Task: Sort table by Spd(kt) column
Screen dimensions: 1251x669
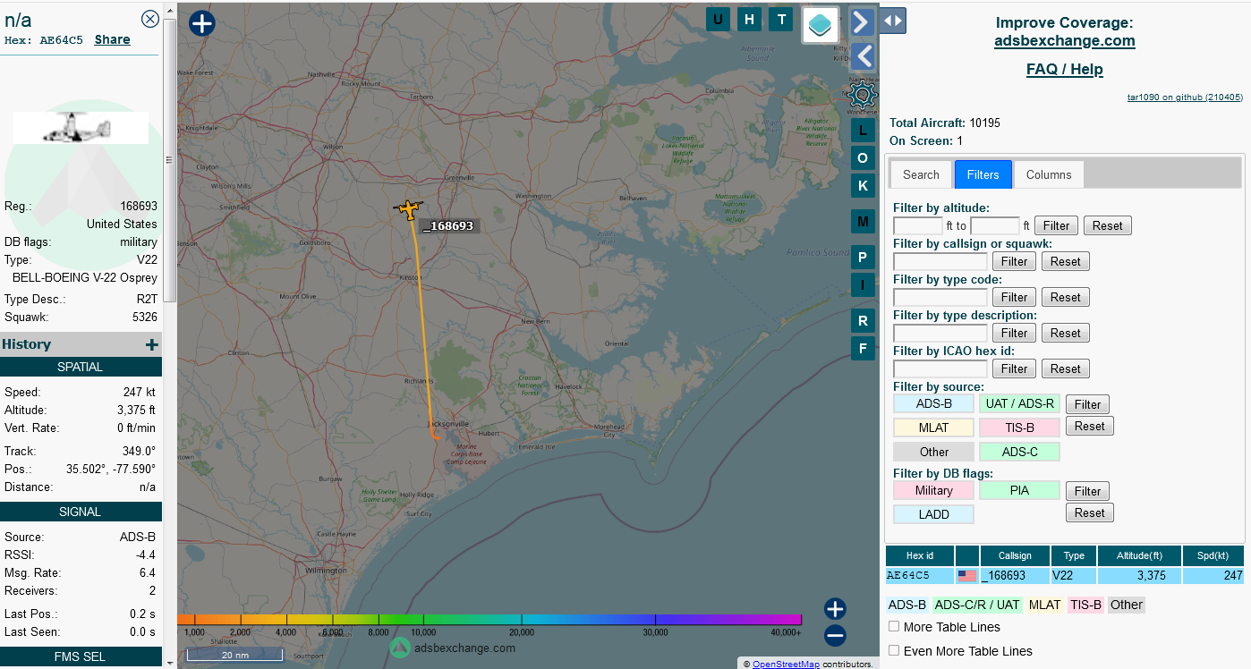Action: point(1213,555)
